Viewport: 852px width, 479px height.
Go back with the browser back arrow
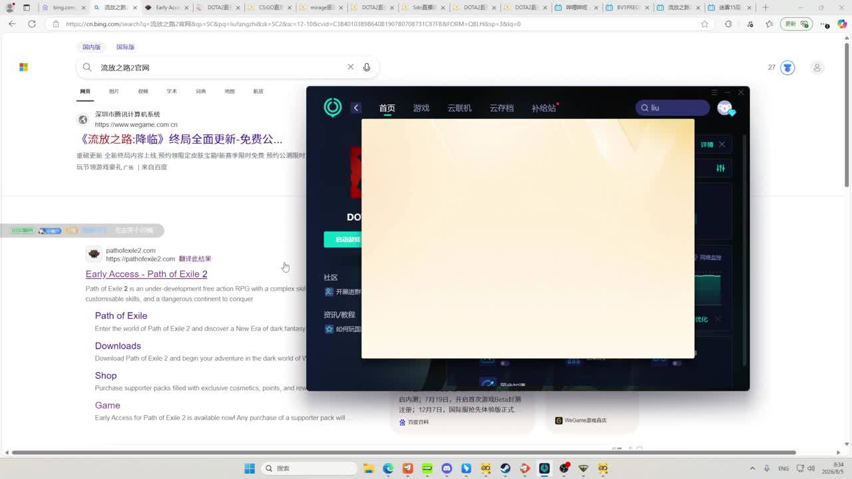12,24
